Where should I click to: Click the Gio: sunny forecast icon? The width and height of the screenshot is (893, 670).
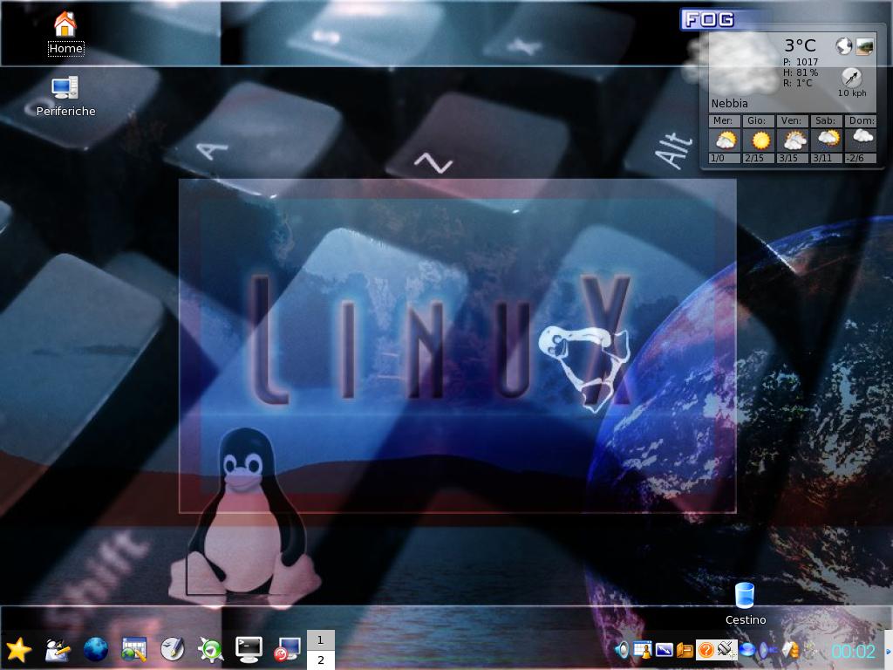[x=760, y=140]
